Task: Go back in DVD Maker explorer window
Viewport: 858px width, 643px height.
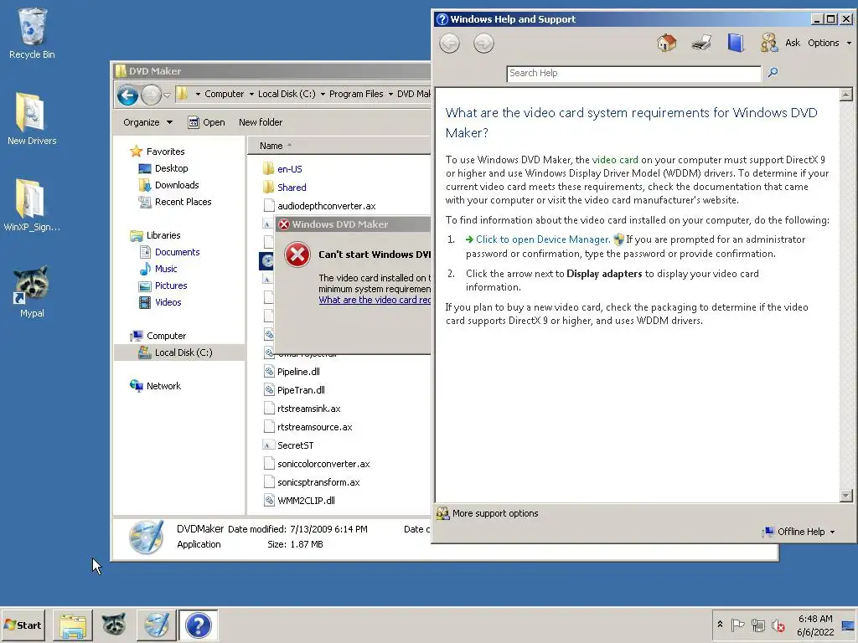Action: [x=127, y=95]
